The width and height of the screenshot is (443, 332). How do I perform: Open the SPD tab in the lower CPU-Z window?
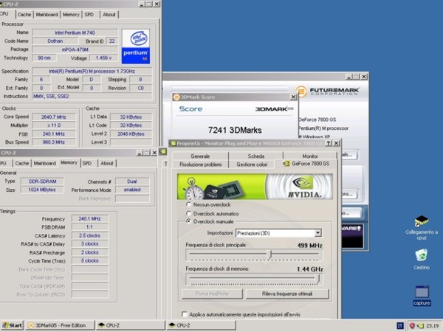tap(87, 163)
